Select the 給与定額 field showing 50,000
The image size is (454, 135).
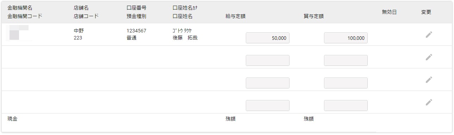pos(268,38)
